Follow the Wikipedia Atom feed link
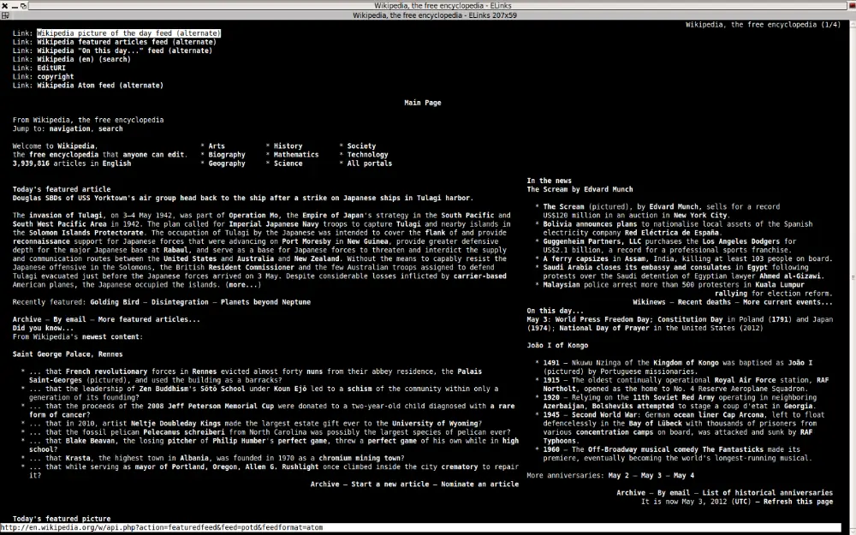The image size is (856, 535). (100, 86)
